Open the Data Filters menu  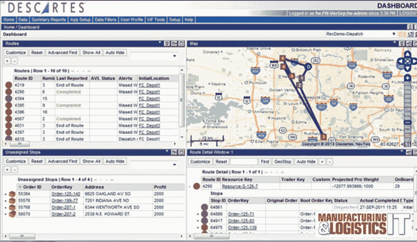105,19
